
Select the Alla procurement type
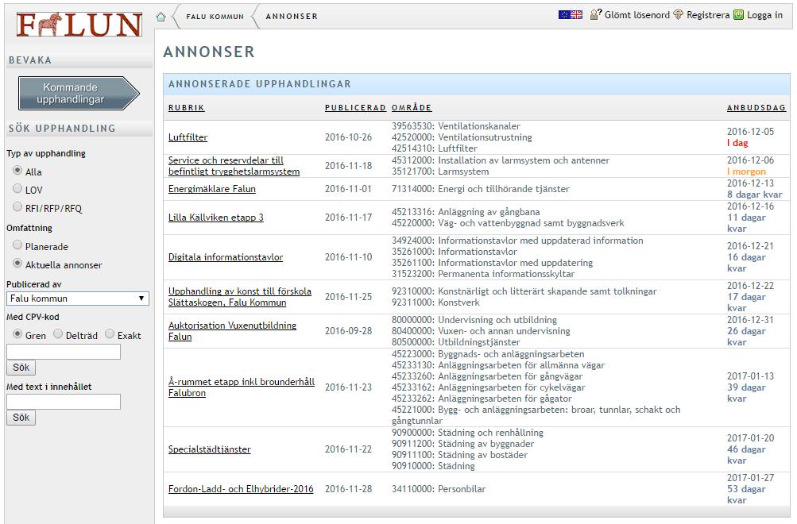pos(17,171)
